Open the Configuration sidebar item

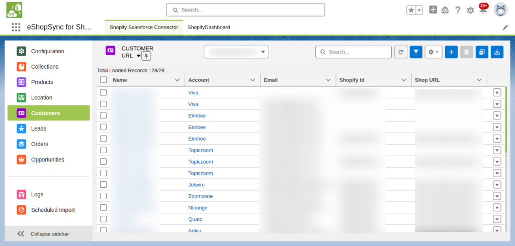[x=49, y=51]
